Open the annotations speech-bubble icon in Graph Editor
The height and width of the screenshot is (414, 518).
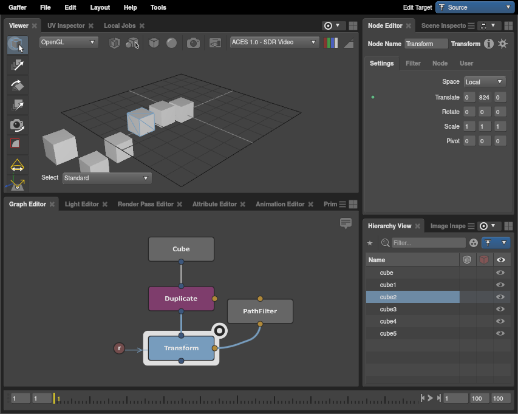pyautogui.click(x=346, y=223)
